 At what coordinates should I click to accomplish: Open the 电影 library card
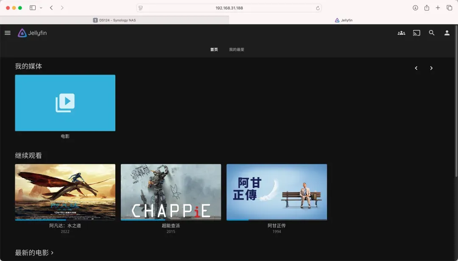click(x=65, y=103)
